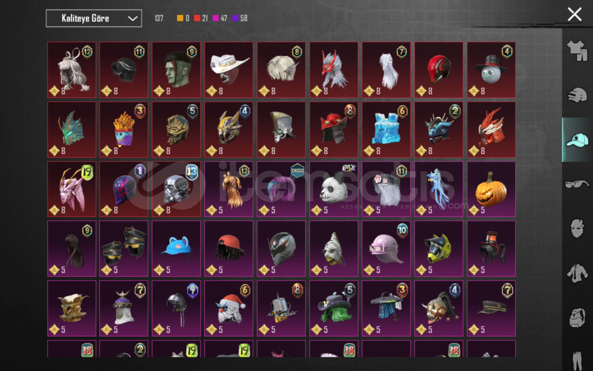Click the dropdown chevron arrow
The width and height of the screenshot is (593, 371).
click(x=132, y=19)
